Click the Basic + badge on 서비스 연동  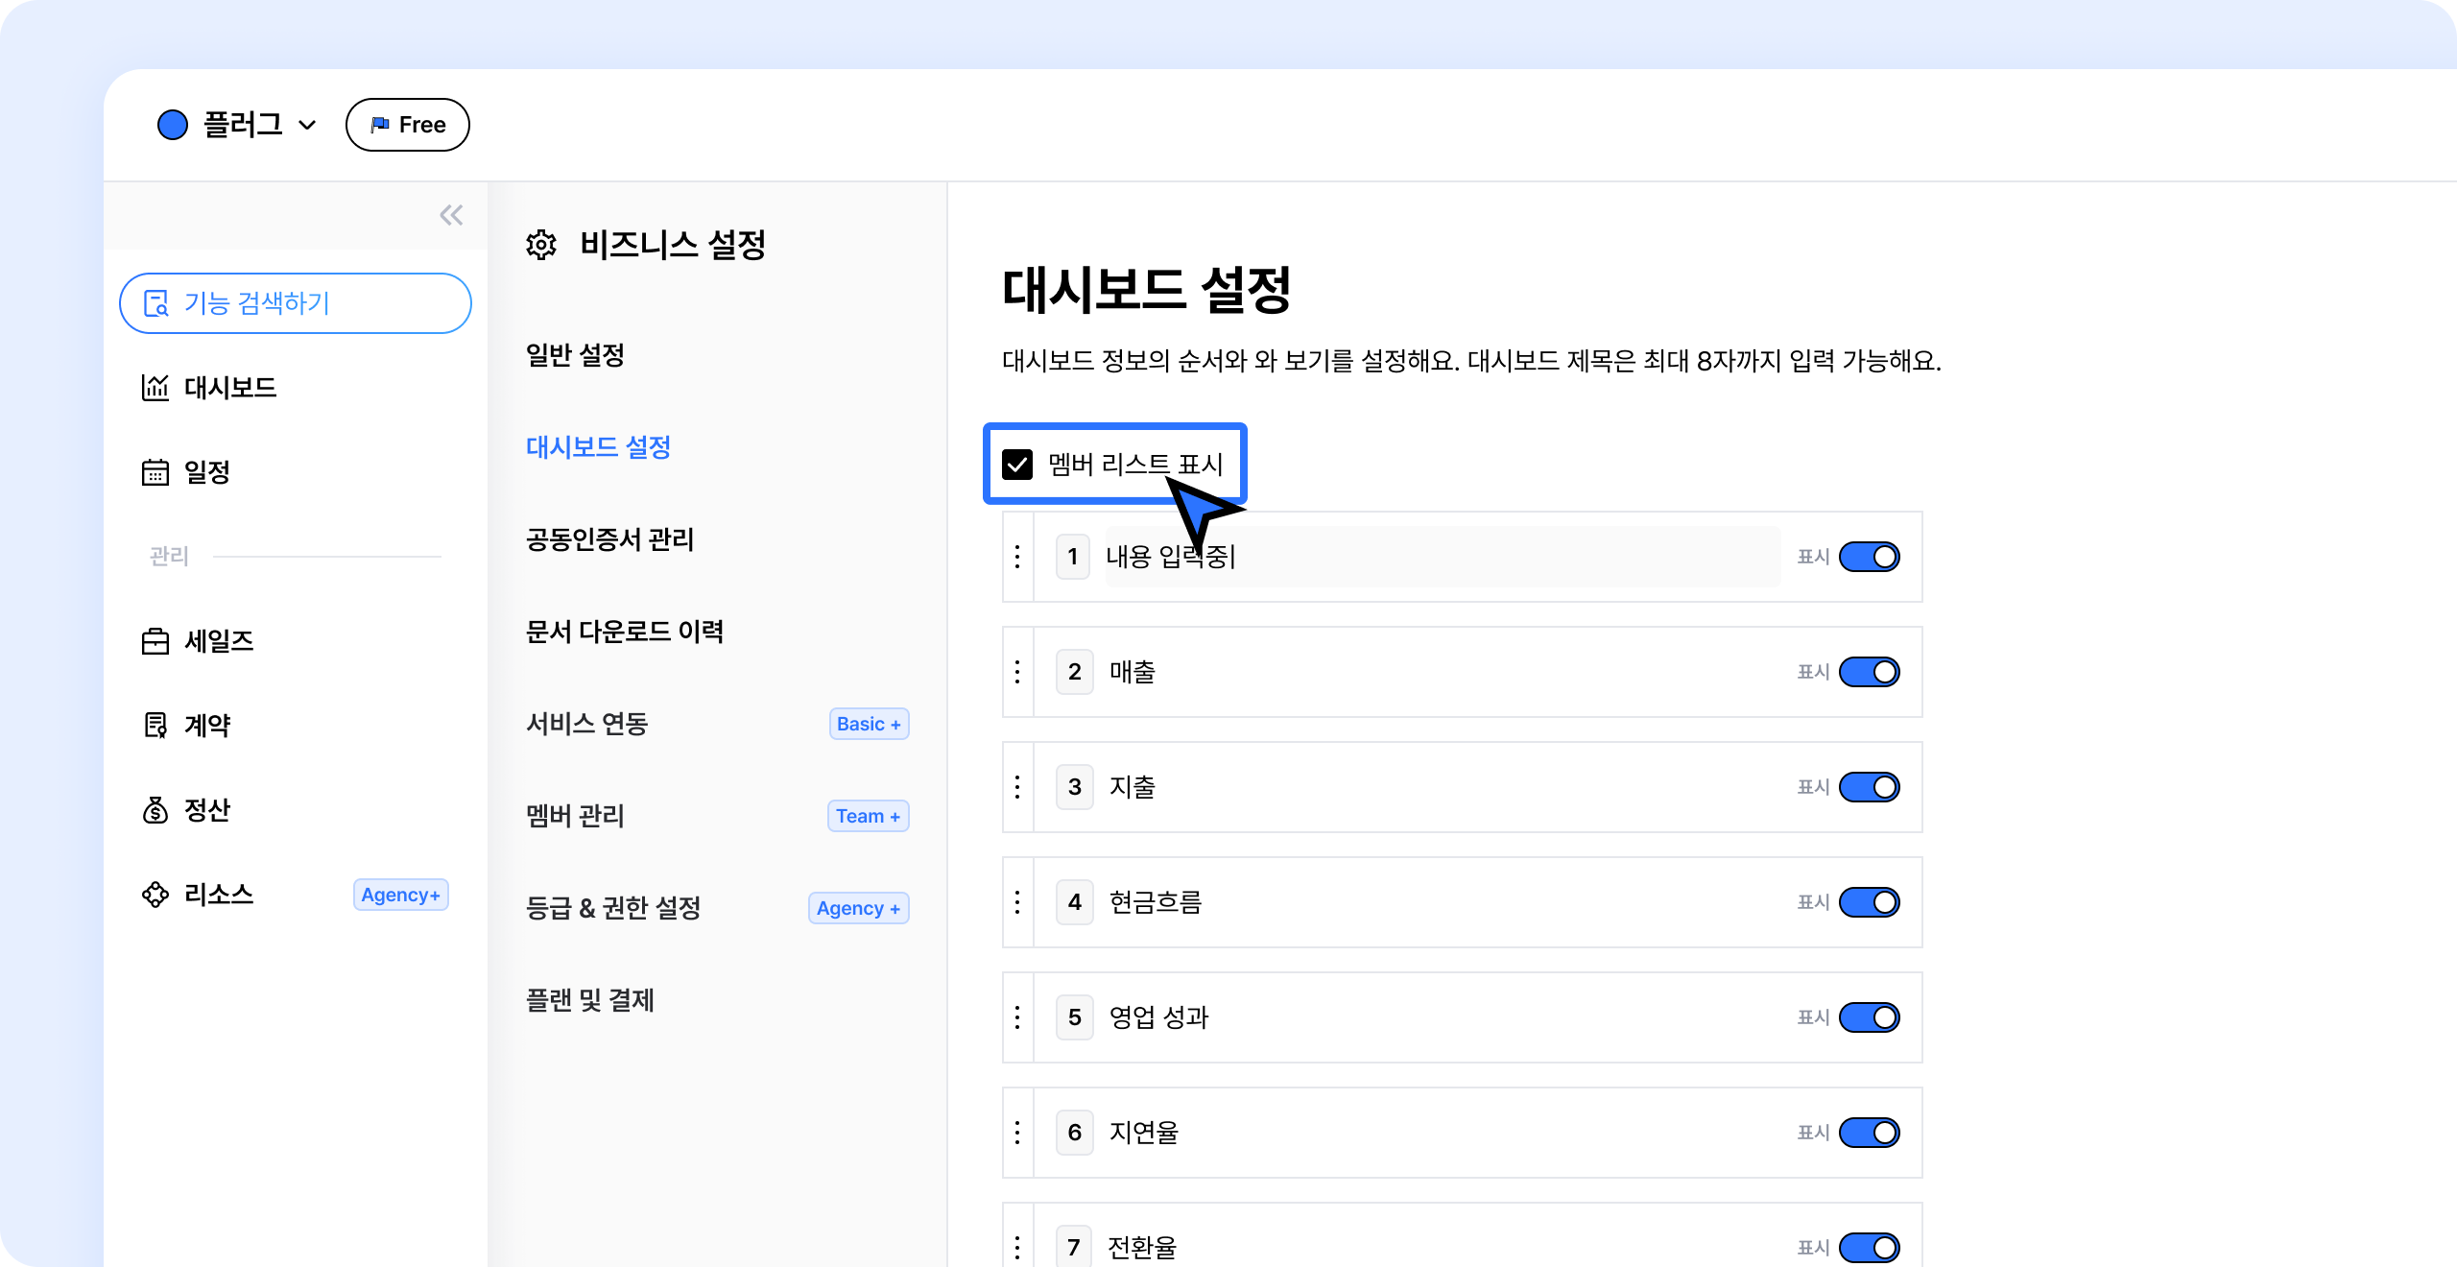(x=869, y=724)
